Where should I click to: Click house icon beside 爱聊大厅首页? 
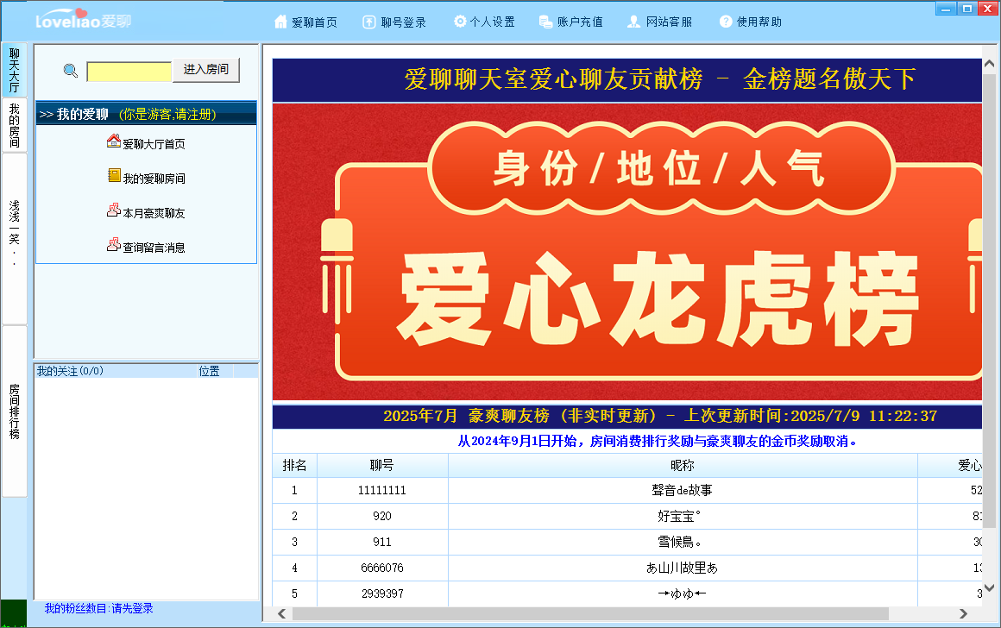[x=114, y=141]
